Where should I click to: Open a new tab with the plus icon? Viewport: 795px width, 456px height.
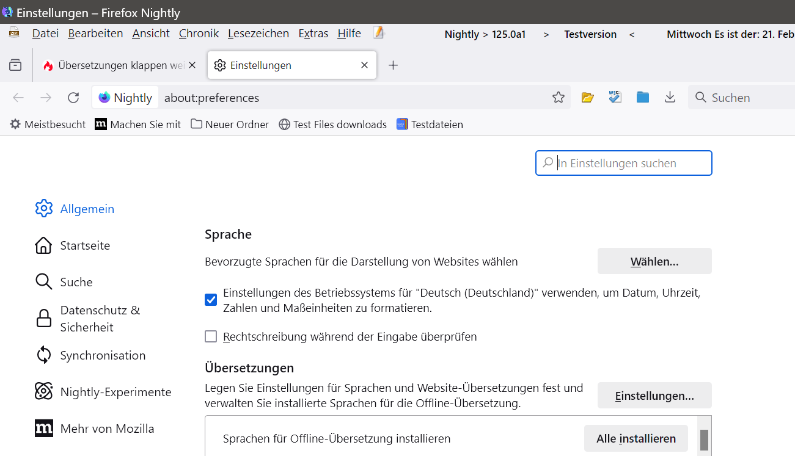pos(394,65)
